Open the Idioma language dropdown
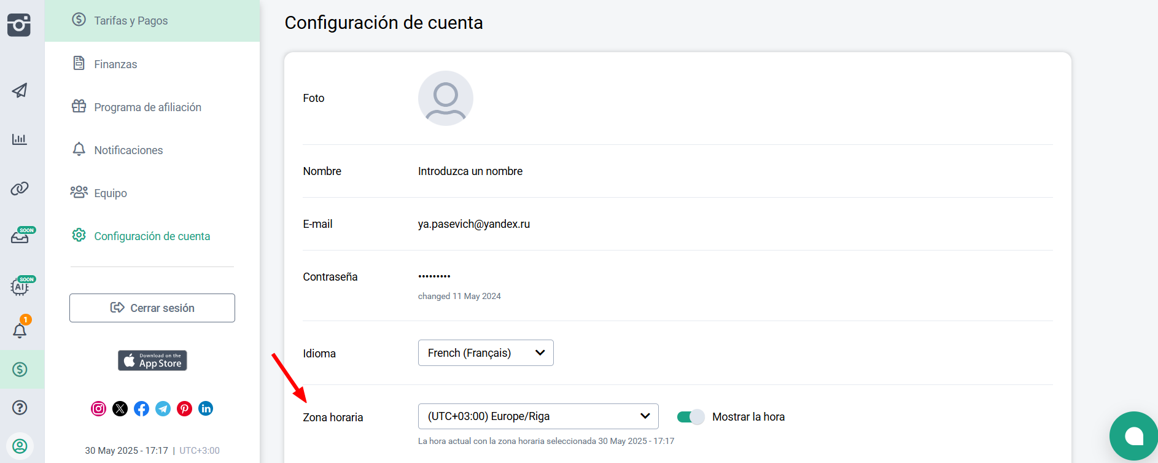Screen dimensions: 1158x463 pyautogui.click(x=486, y=353)
